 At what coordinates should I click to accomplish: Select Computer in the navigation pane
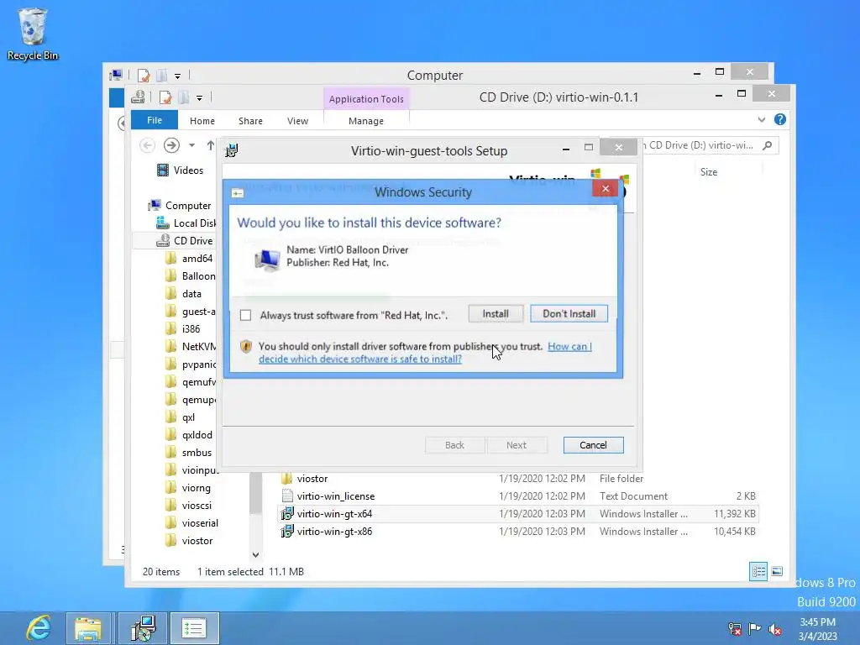click(x=180, y=206)
